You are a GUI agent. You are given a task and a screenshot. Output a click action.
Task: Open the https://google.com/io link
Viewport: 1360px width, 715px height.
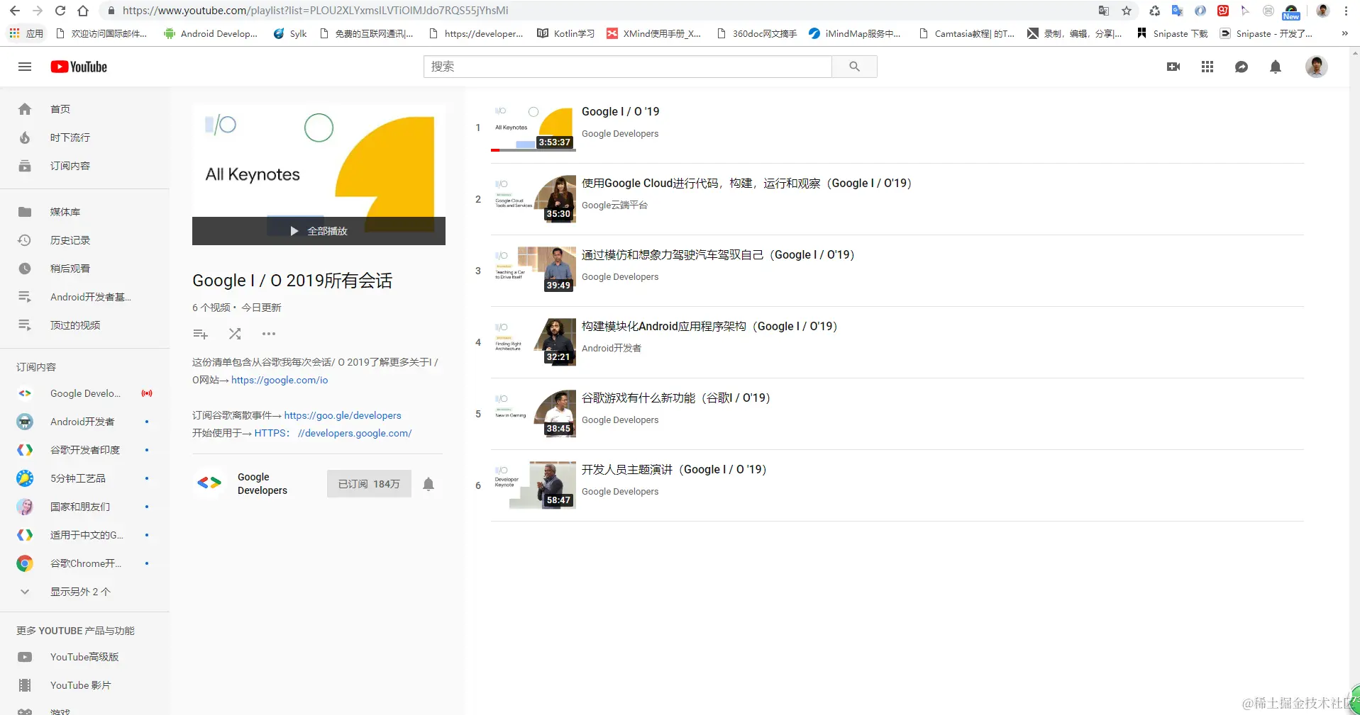click(x=279, y=380)
